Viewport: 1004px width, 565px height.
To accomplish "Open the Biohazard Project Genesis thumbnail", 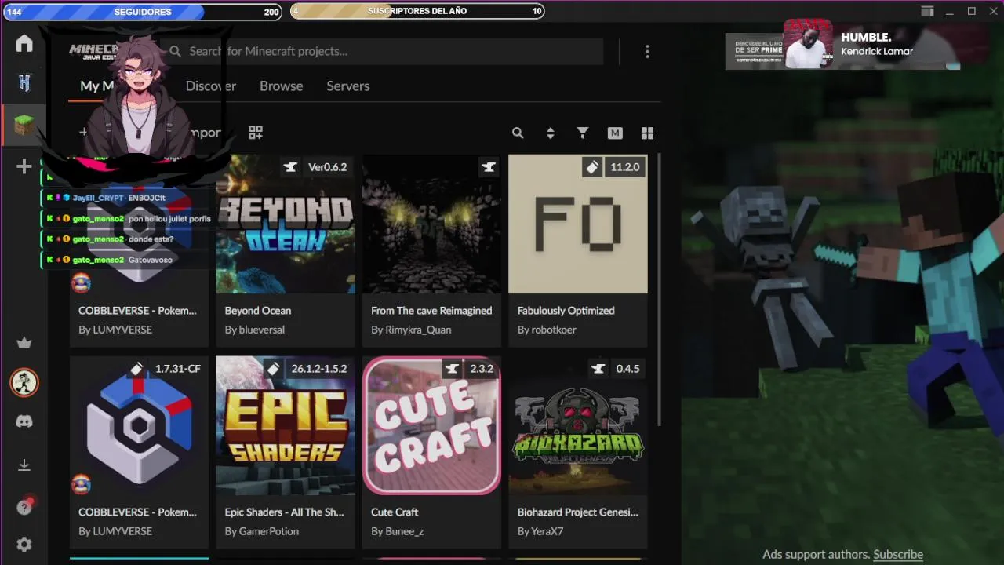I will click(x=578, y=425).
